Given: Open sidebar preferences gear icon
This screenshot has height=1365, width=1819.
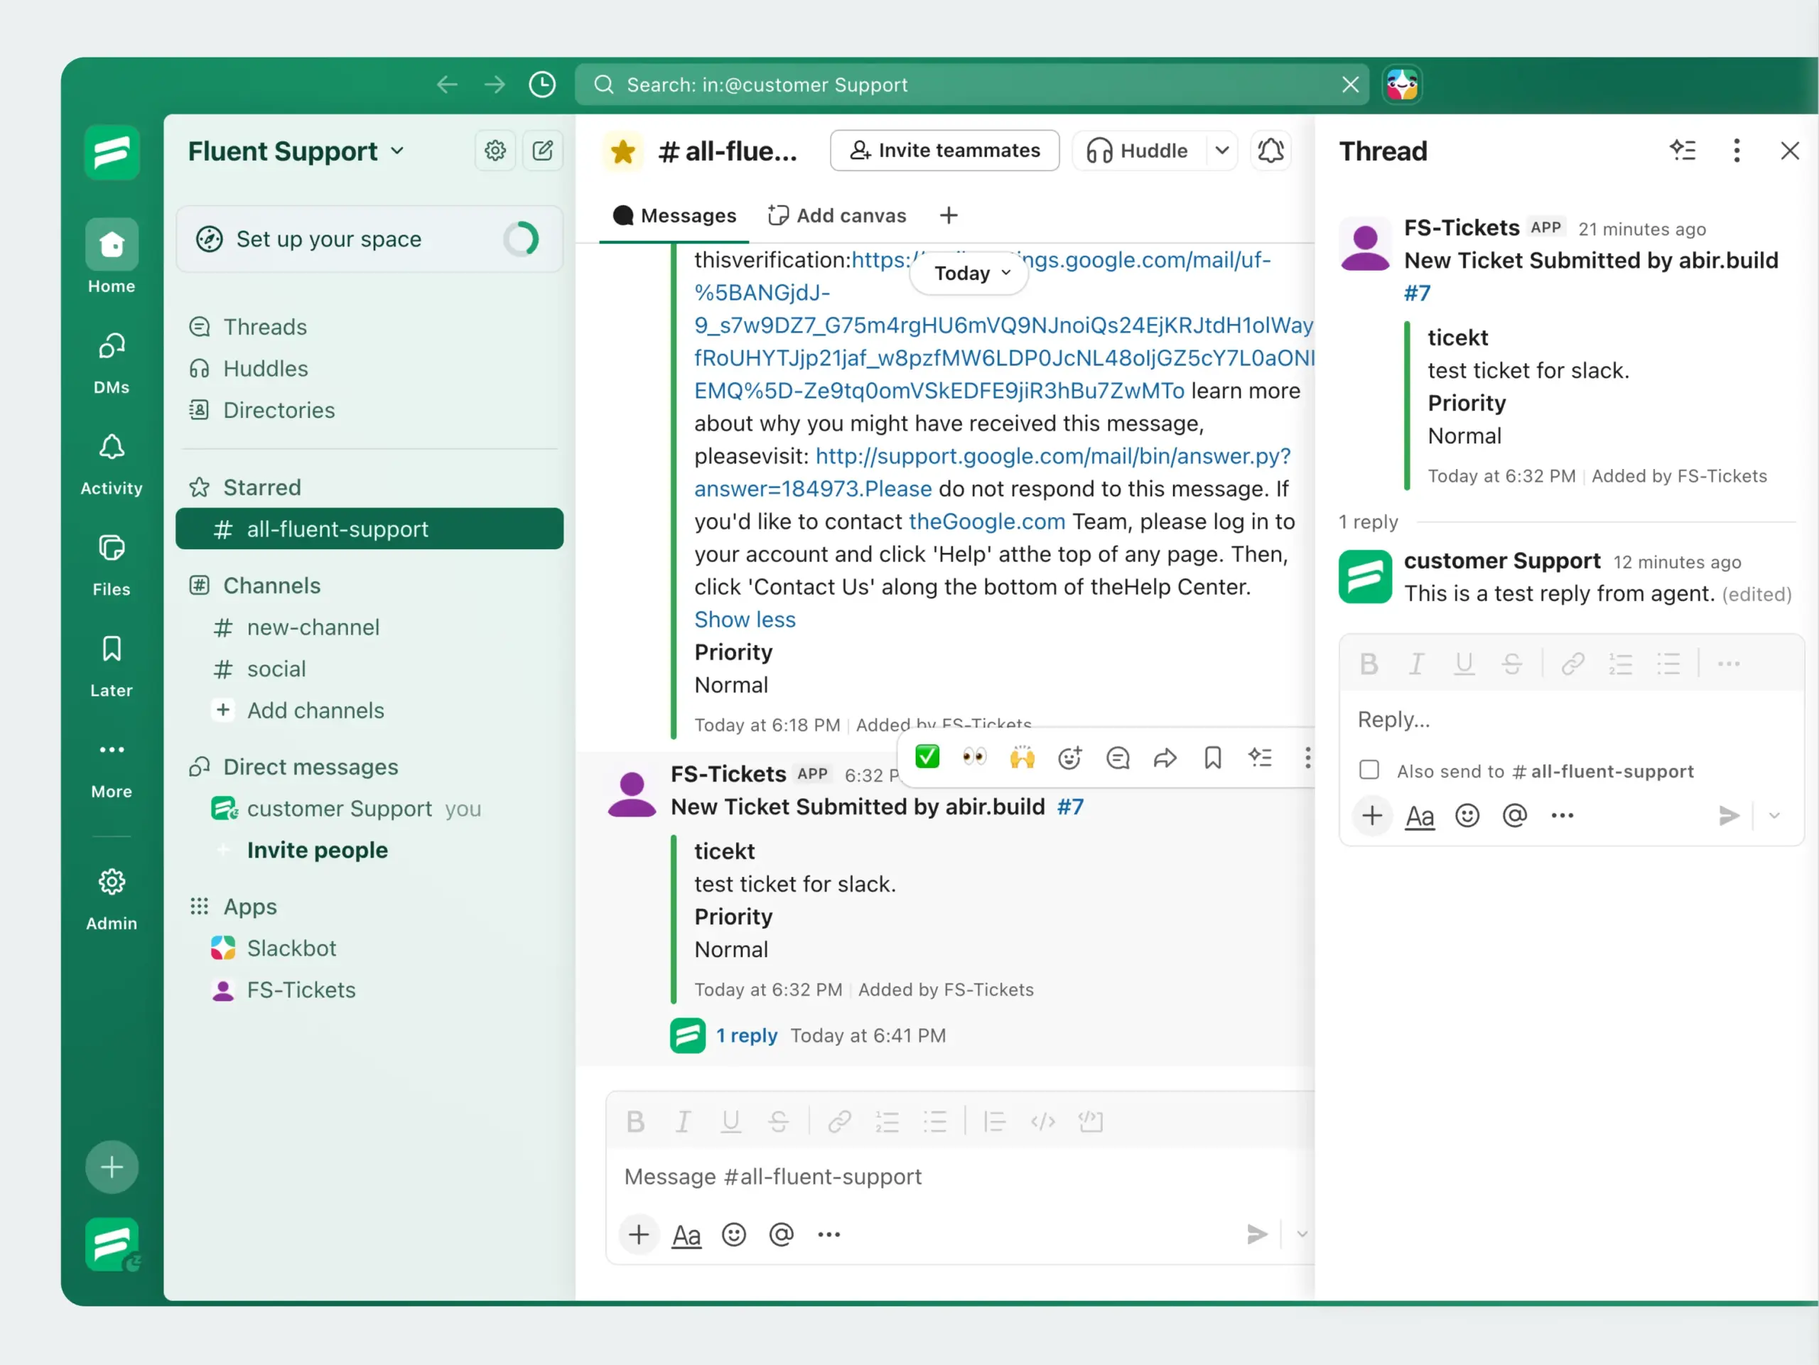Looking at the screenshot, I should (495, 151).
